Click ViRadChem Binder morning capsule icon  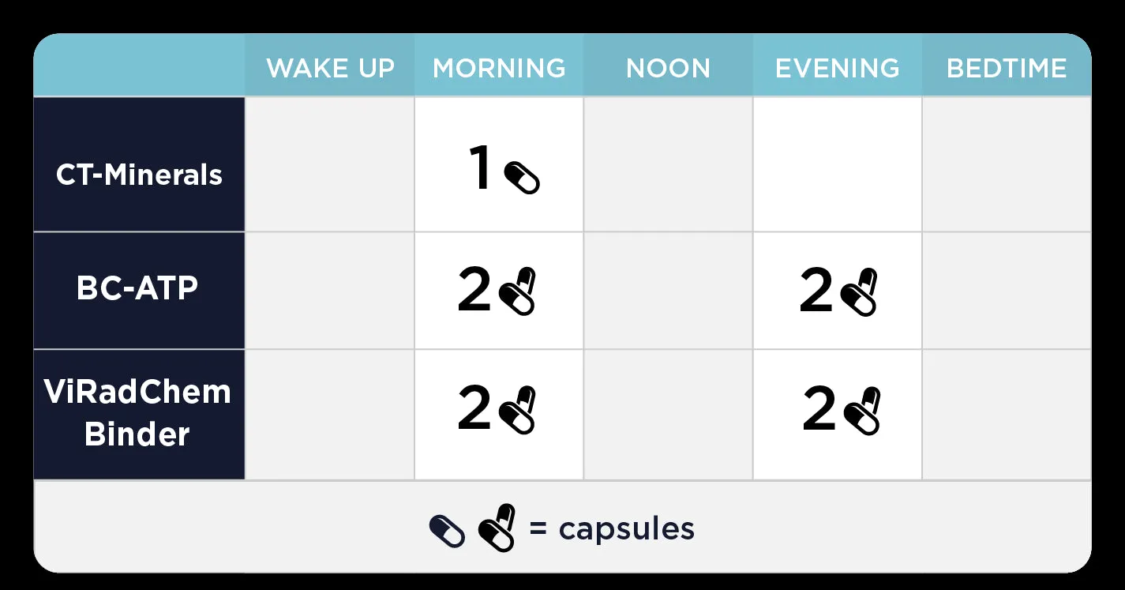coord(518,409)
